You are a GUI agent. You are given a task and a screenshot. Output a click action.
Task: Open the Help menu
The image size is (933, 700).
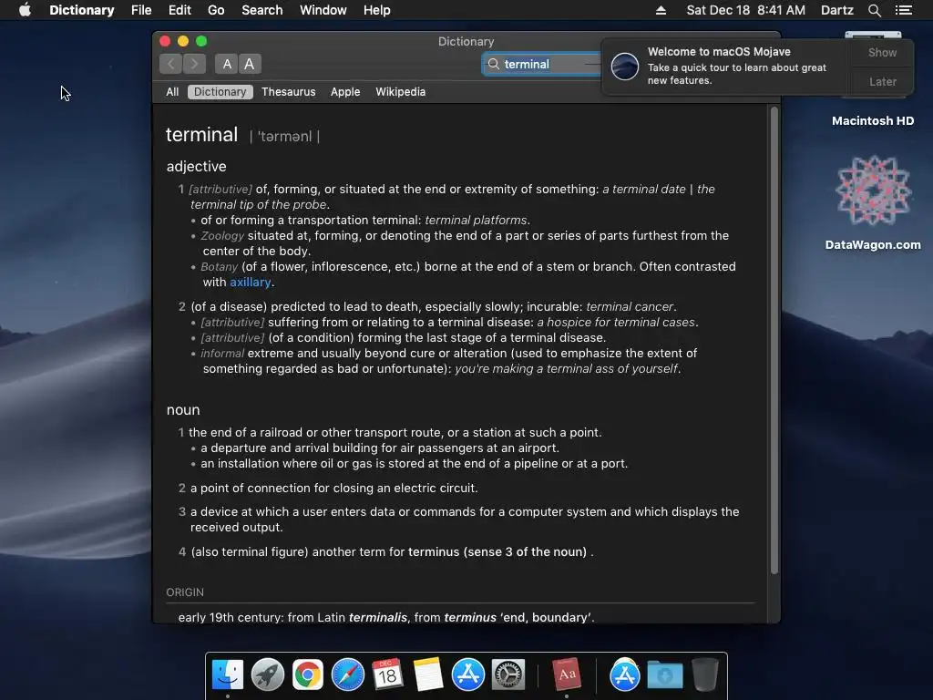(x=376, y=10)
